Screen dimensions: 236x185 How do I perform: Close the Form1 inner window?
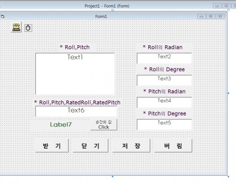(220, 16)
